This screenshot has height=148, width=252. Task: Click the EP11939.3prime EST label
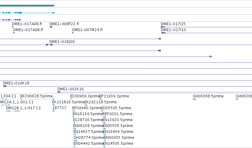pyautogui.click(x=114, y=96)
